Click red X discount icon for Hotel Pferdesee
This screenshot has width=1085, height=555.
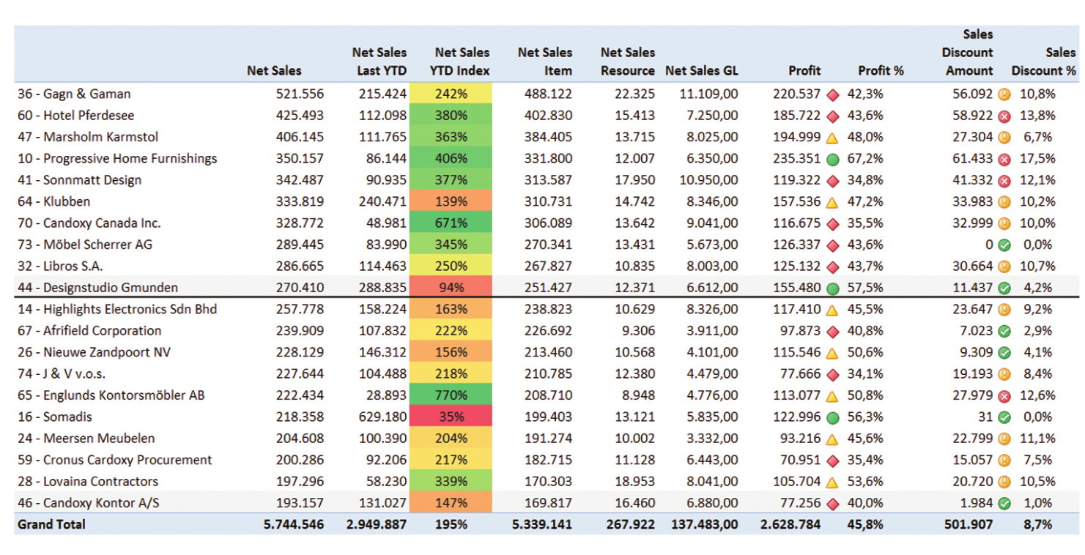click(x=1004, y=116)
